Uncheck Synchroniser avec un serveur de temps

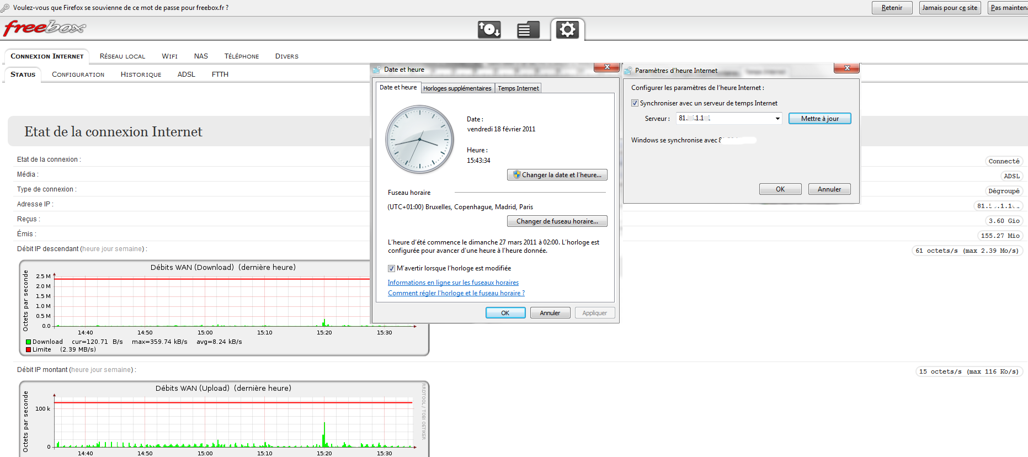635,103
